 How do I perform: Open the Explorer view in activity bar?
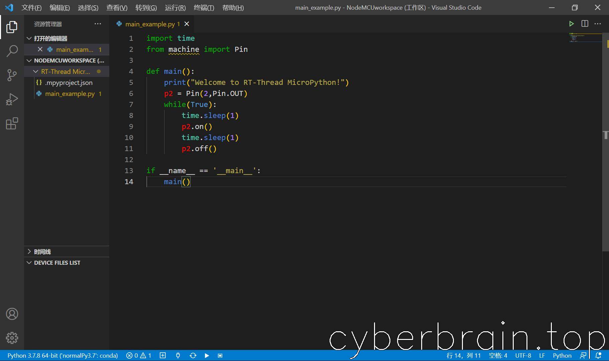point(12,27)
